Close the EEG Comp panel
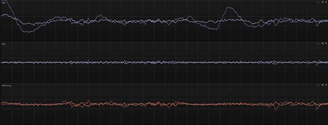The image size is (328, 125). (x=326, y=85)
